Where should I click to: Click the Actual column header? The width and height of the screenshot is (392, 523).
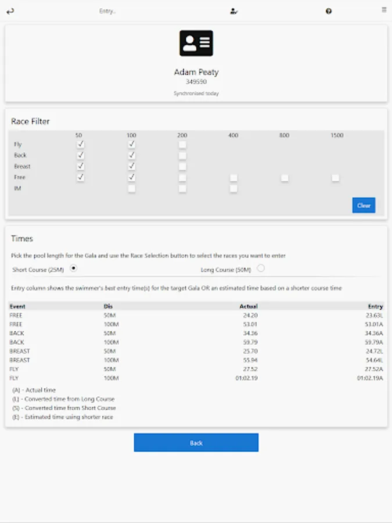point(249,306)
